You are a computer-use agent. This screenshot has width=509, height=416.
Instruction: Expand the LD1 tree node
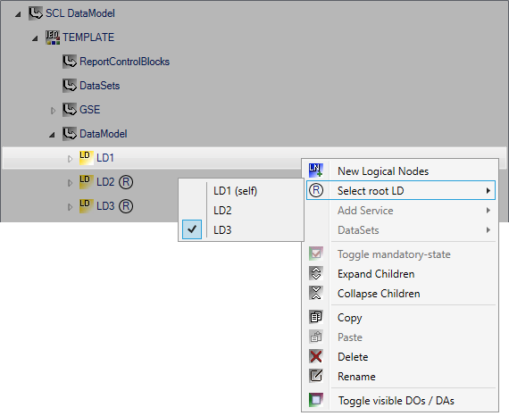coord(70,159)
